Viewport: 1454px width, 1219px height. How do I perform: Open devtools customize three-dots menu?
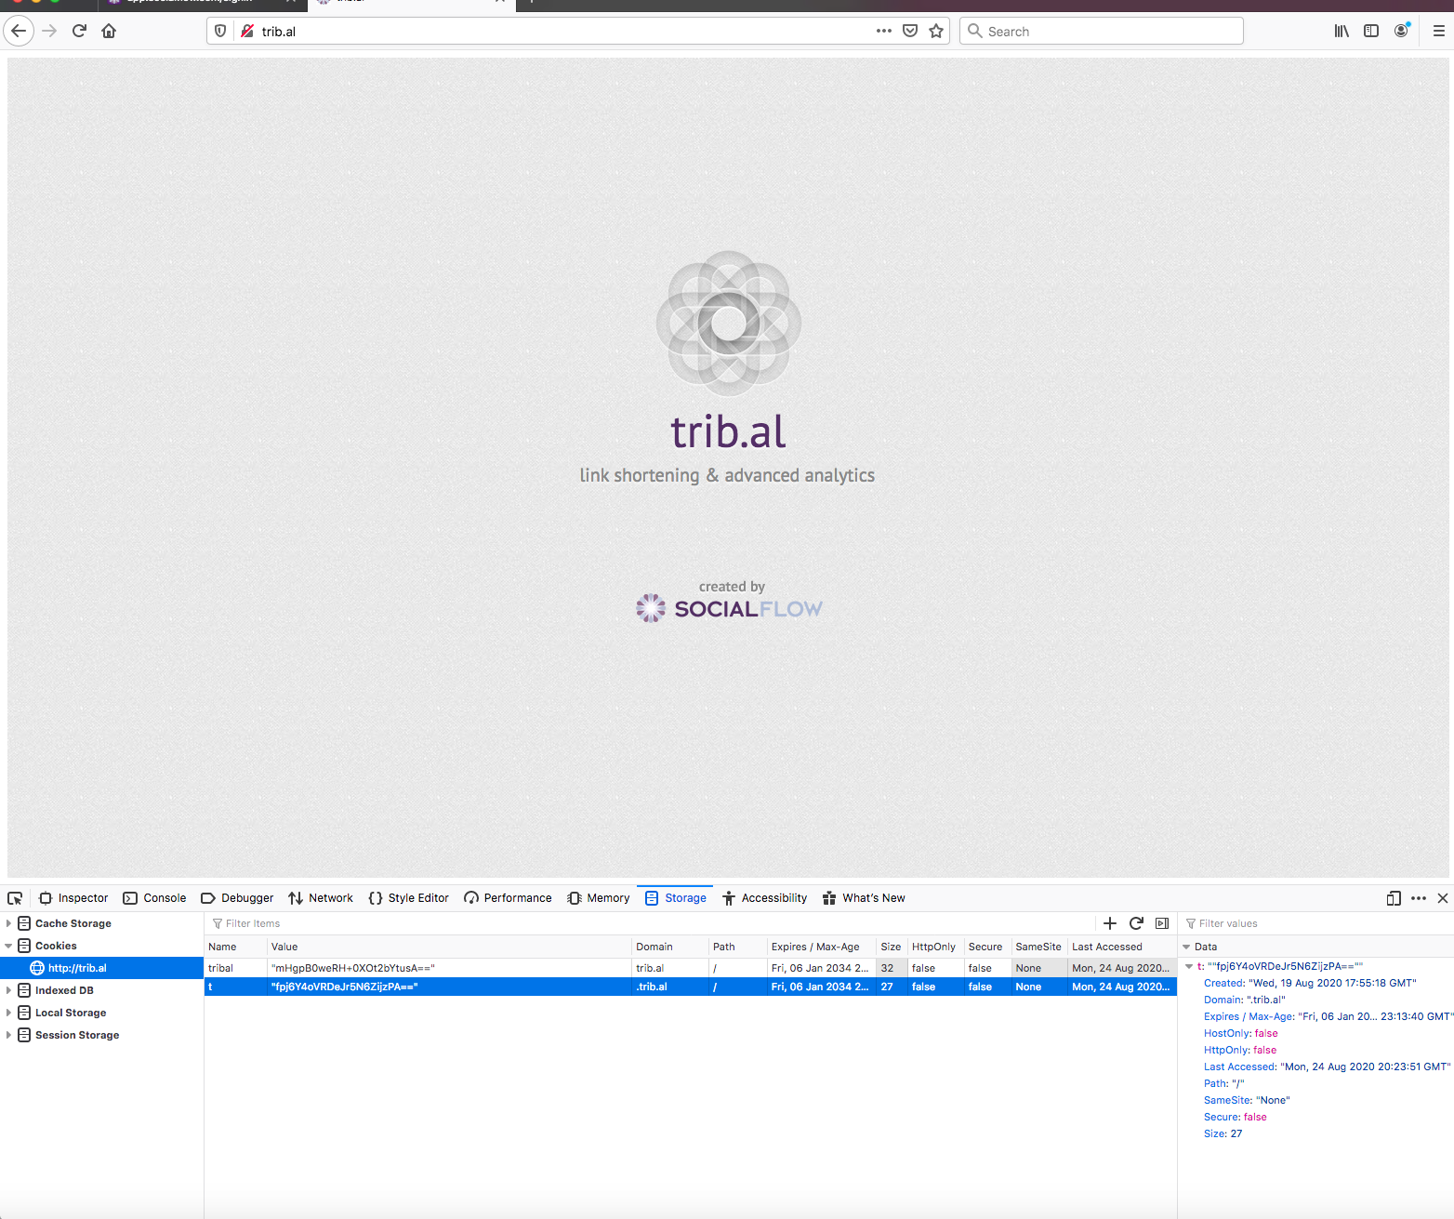pyautogui.click(x=1419, y=898)
